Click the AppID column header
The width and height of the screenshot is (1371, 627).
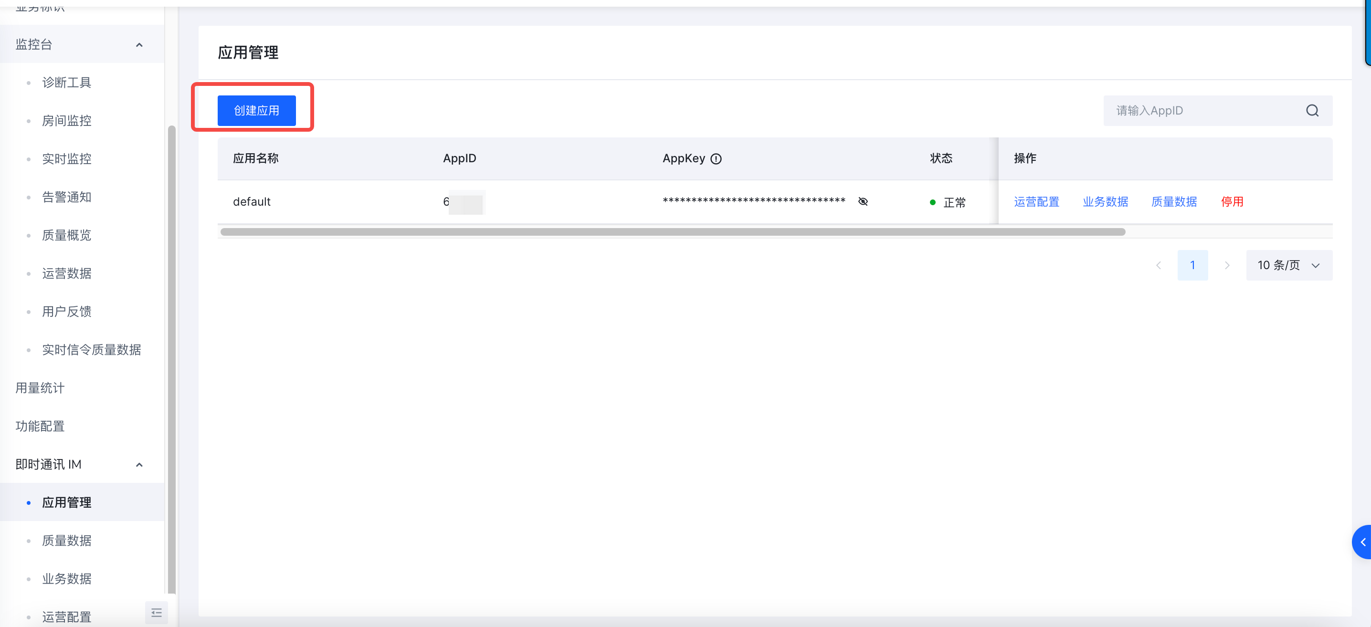click(x=460, y=158)
